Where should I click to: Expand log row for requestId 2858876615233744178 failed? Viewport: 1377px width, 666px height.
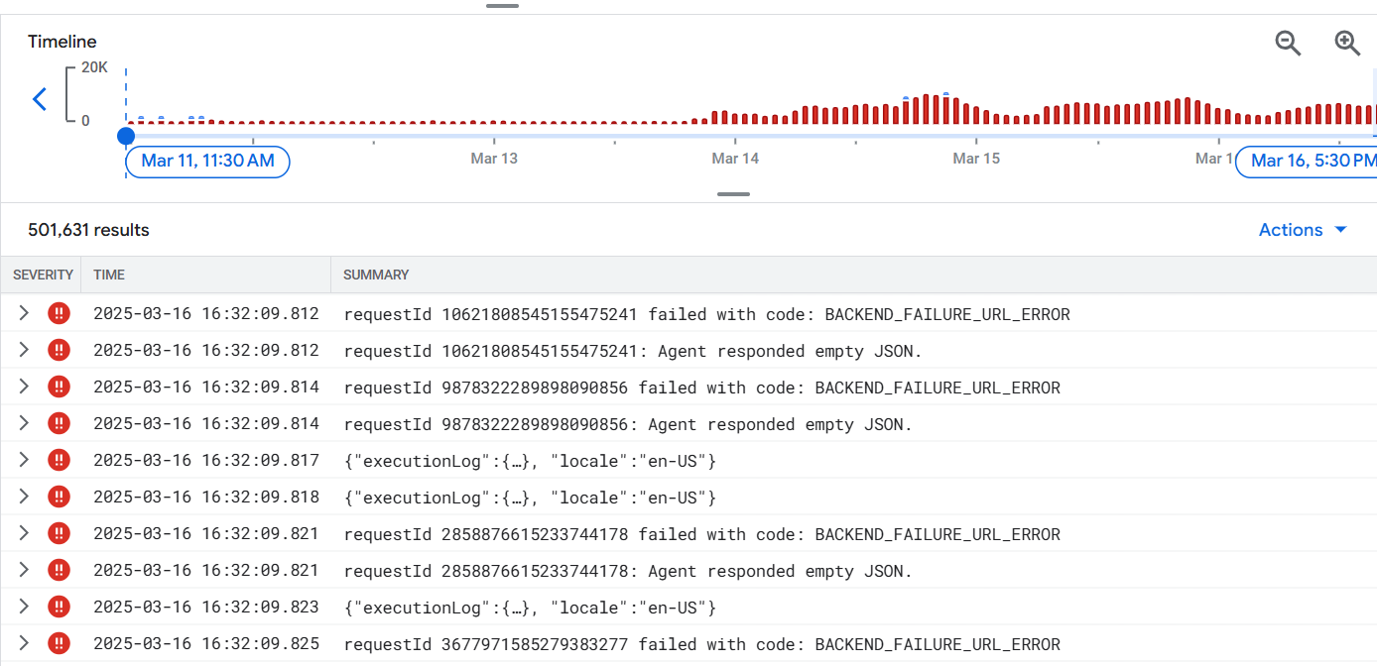pyautogui.click(x=25, y=534)
